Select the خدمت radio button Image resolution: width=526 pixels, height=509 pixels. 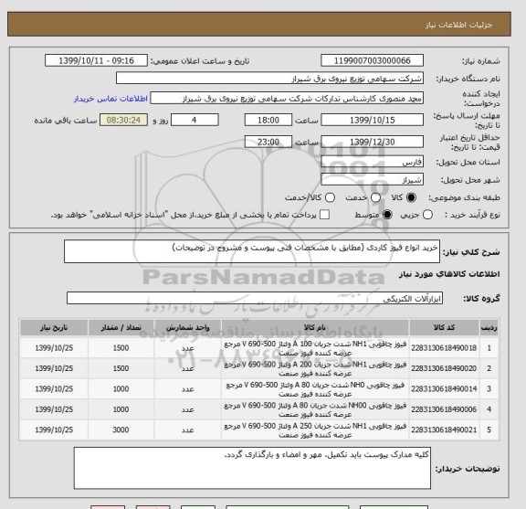[x=375, y=197]
